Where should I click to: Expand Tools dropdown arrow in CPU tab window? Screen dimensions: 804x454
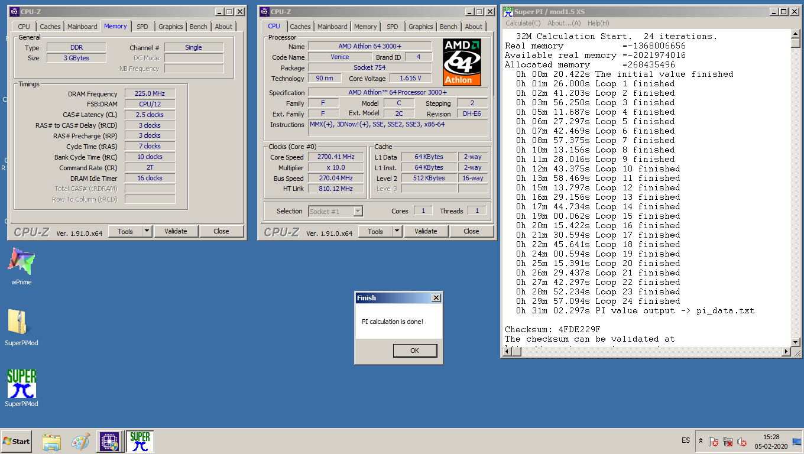tap(397, 231)
